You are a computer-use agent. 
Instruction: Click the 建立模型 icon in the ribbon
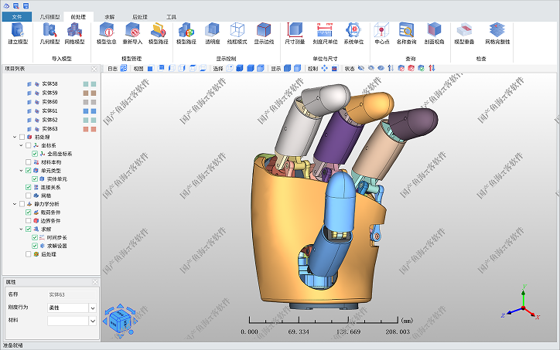18,32
